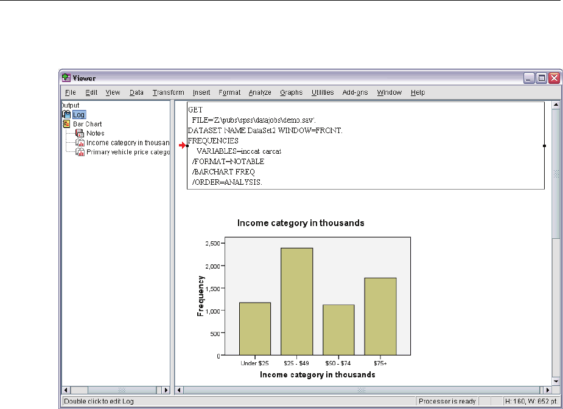
Task: Click the VARIABLES=inccat carcat log line
Action: click(239, 151)
